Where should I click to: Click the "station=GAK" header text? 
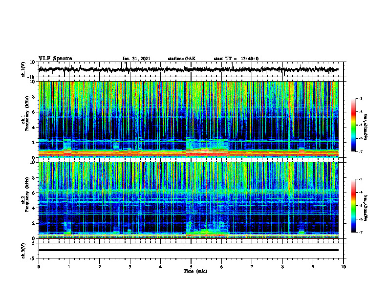(182, 59)
